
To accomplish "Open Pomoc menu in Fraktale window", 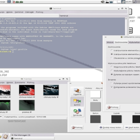I will pyautogui.click(x=31, y=83).
